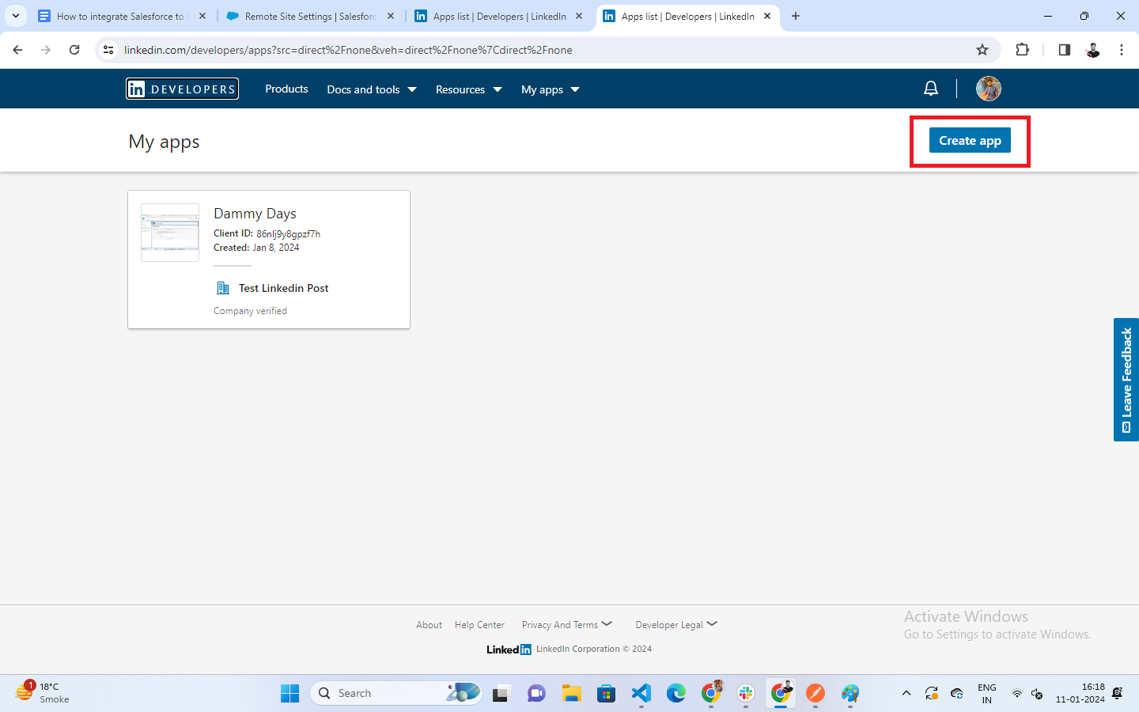Open the Windows Start menu
The image size is (1139, 712).
(290, 693)
